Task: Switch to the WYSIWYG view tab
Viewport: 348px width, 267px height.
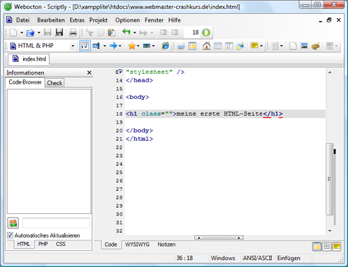Action: (137, 245)
